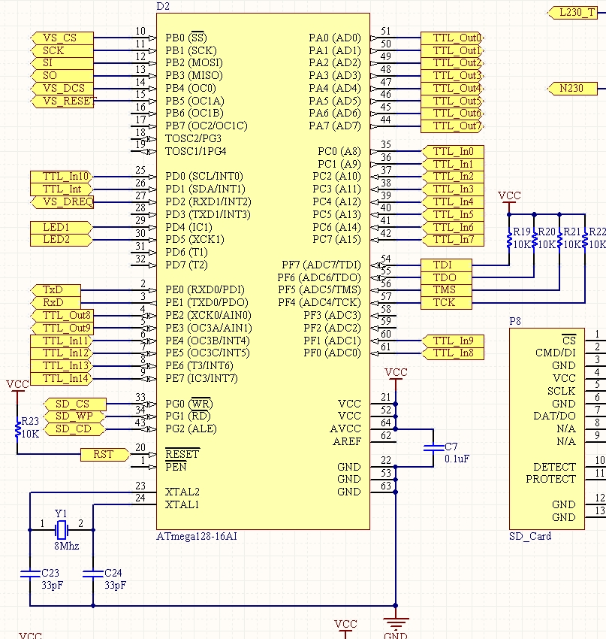The width and height of the screenshot is (606, 639).
Task: Click the TTL_In11 port
Action: 62,341
